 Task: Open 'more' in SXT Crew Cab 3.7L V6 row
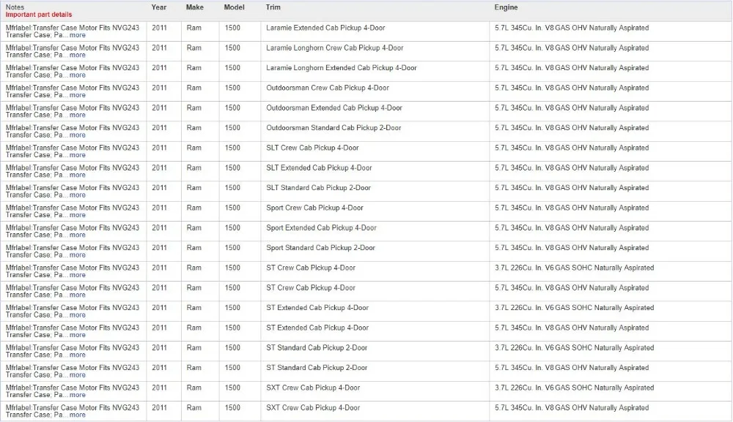click(78, 396)
